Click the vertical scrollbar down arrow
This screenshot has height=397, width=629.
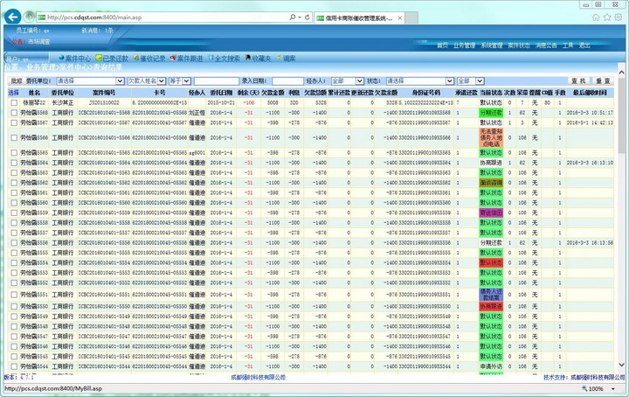click(x=621, y=365)
